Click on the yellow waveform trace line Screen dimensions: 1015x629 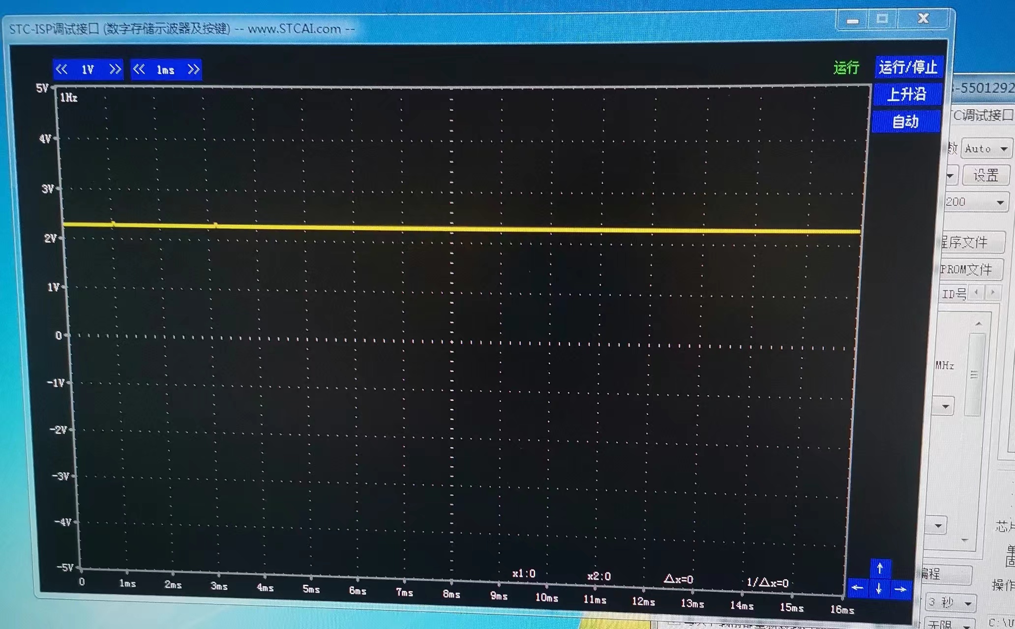click(462, 228)
